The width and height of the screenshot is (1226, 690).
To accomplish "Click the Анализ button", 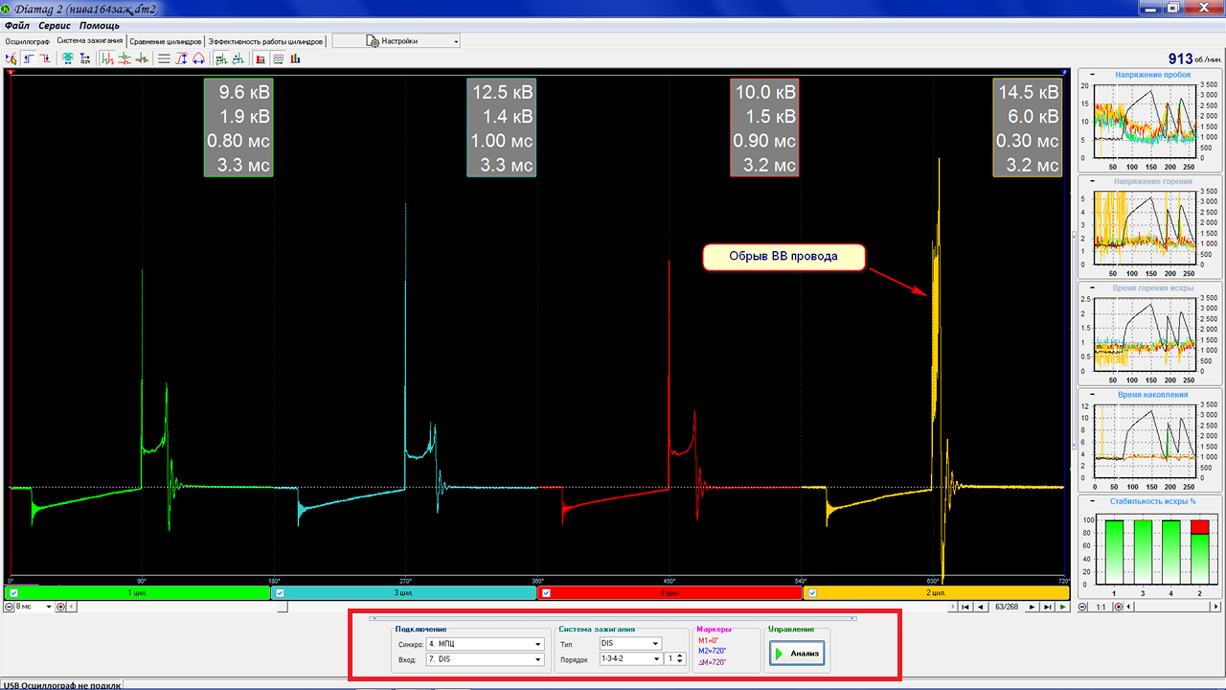I will [796, 654].
